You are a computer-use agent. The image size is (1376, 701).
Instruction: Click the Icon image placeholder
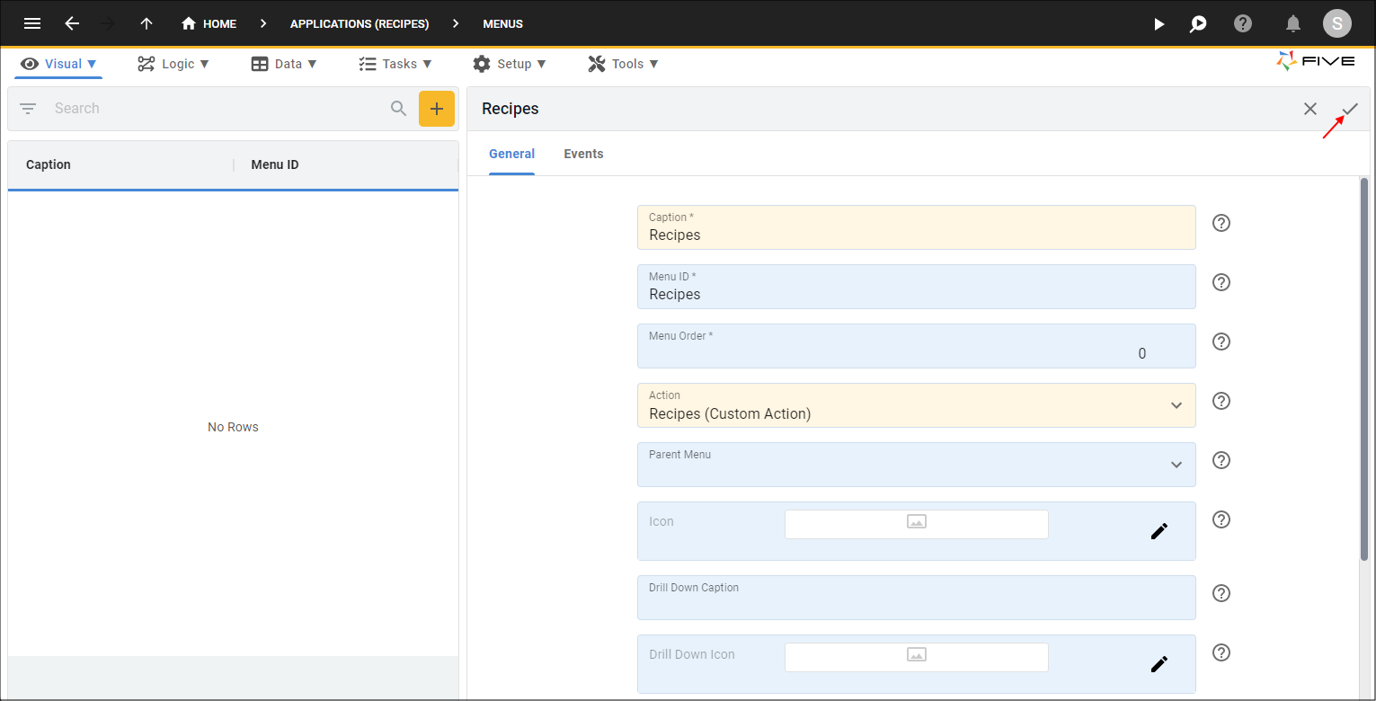point(917,524)
